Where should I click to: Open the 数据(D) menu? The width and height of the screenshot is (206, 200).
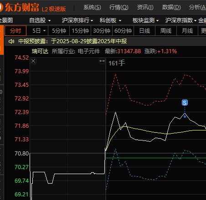171,7
